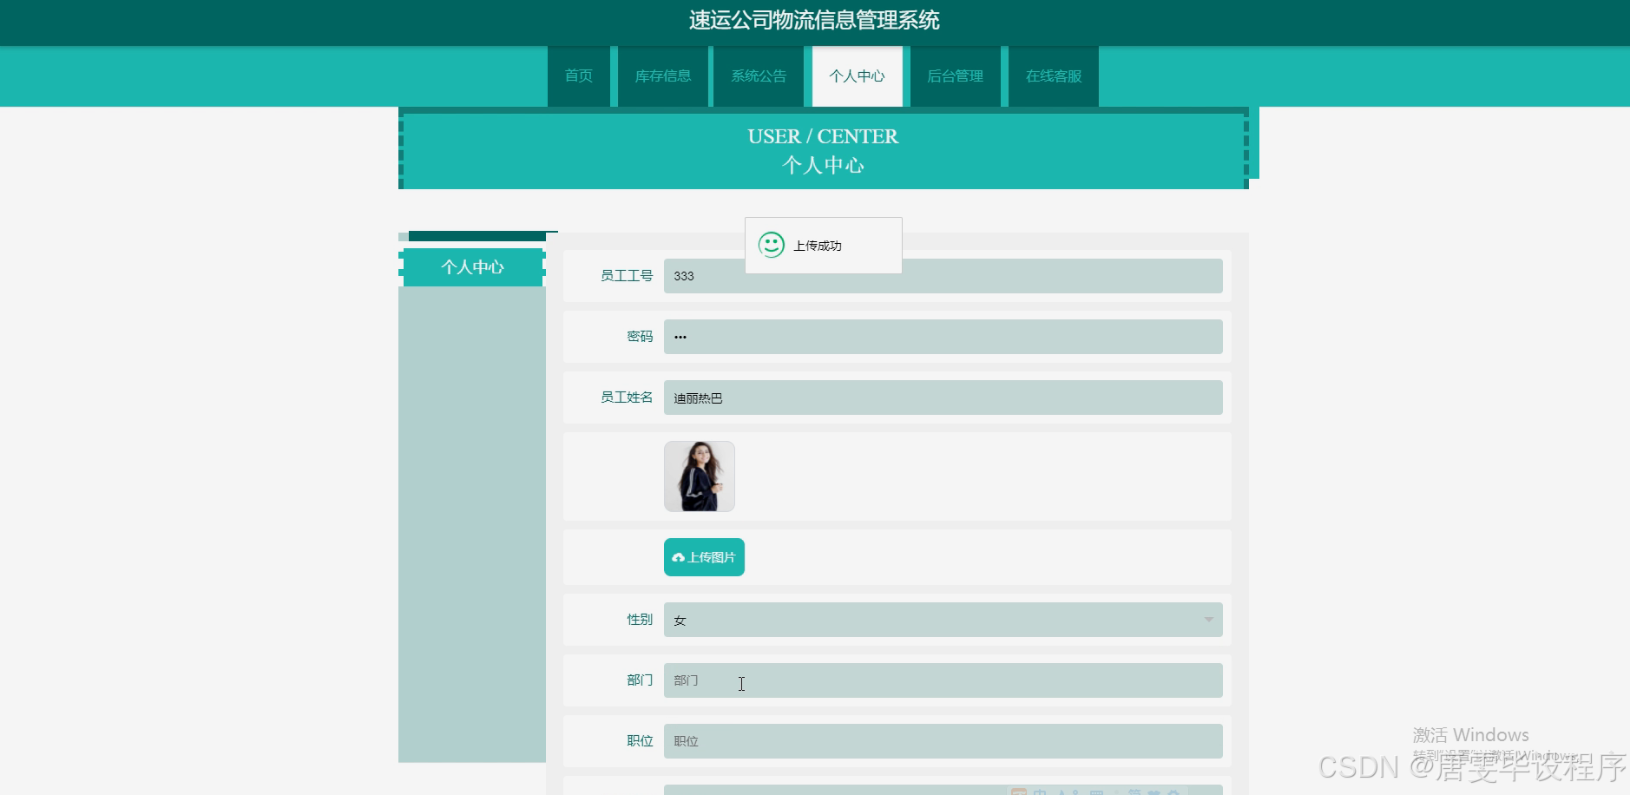The height and width of the screenshot is (795, 1630).
Task: Click the 上传图片 button
Action: click(x=704, y=557)
